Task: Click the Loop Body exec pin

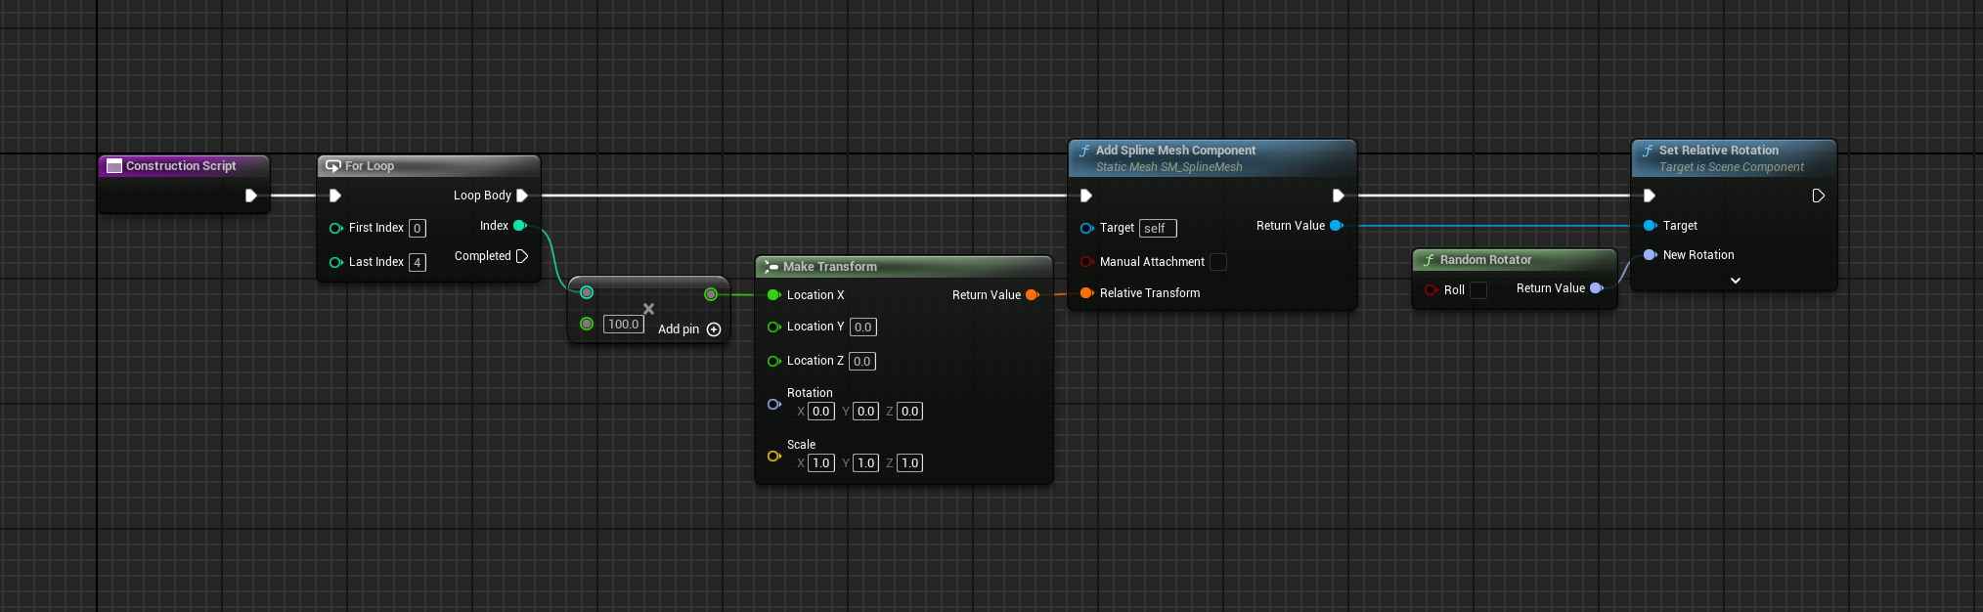Action: [x=522, y=196]
